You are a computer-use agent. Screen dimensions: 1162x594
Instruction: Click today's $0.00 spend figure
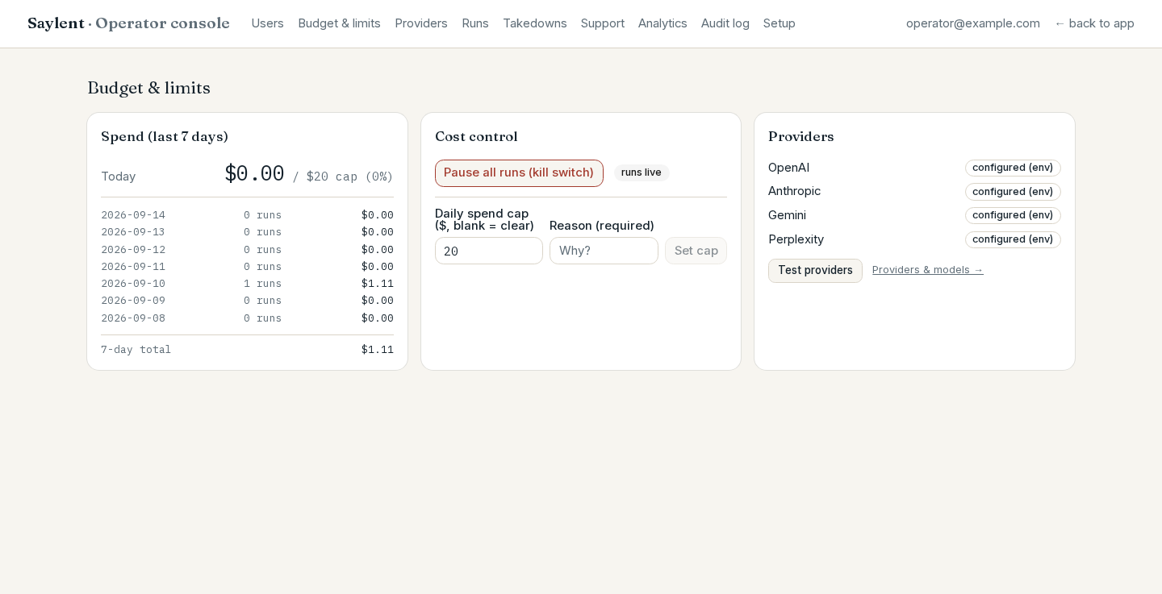(254, 173)
